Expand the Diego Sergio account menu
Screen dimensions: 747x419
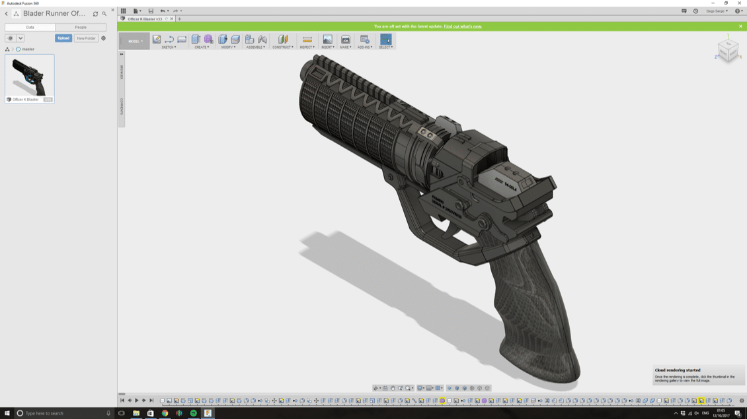717,11
